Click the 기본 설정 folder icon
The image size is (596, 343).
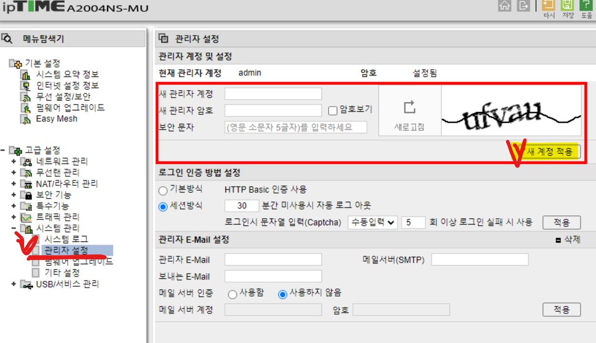(16, 64)
